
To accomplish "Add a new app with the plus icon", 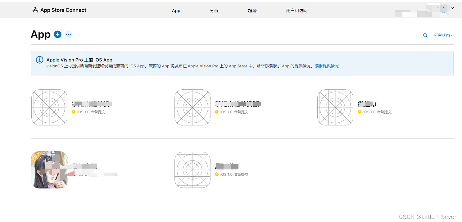I will click(x=57, y=34).
